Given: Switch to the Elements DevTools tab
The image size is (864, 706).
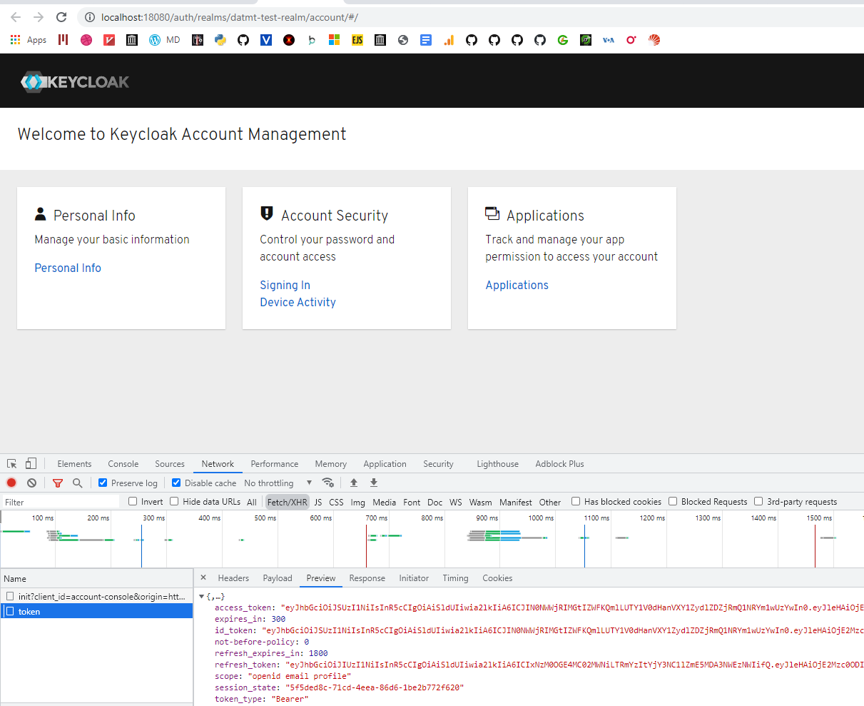Looking at the screenshot, I should (74, 463).
